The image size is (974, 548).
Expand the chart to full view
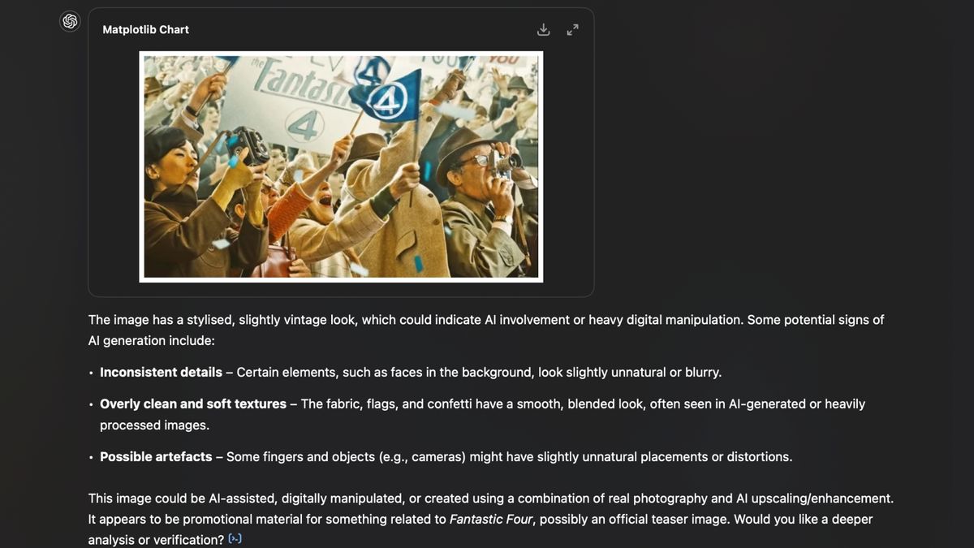[x=572, y=30]
